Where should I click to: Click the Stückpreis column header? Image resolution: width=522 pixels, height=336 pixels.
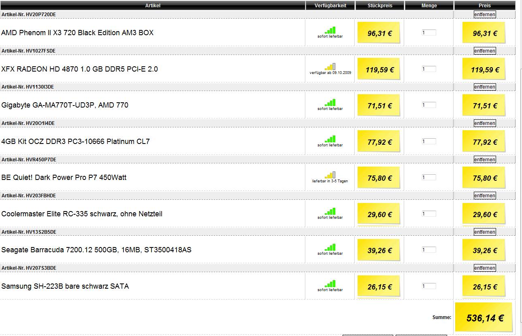(380, 6)
